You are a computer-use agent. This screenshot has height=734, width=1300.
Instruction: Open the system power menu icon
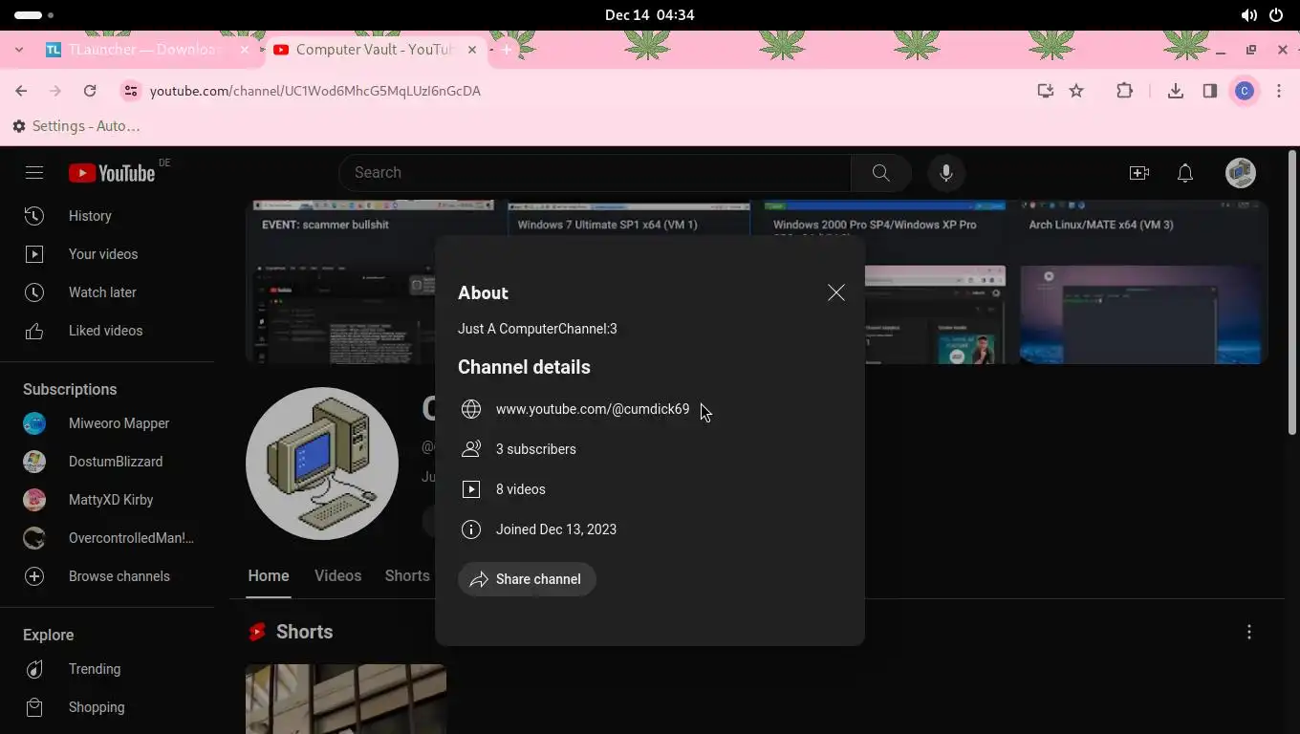1276,15
